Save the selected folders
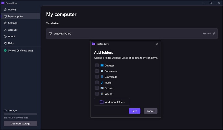Viewport: 223px width, 130px height. coord(134,111)
